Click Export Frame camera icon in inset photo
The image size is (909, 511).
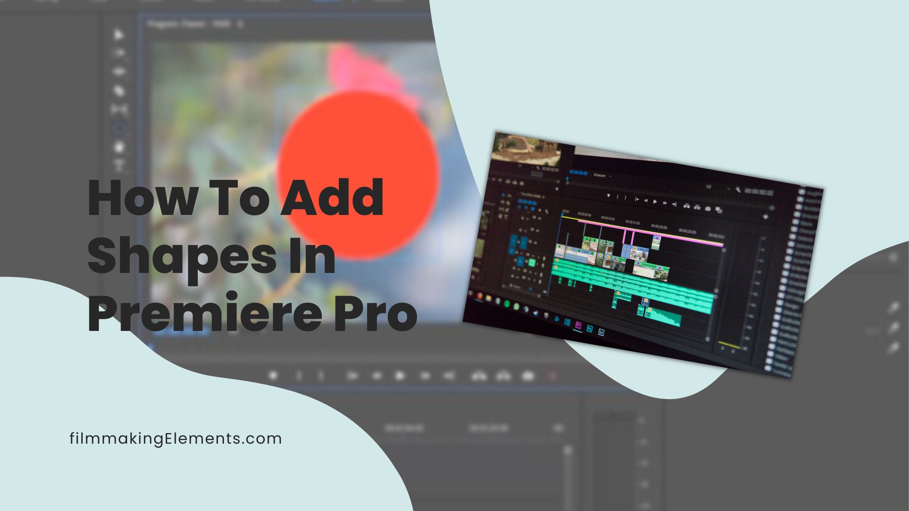pos(708,208)
